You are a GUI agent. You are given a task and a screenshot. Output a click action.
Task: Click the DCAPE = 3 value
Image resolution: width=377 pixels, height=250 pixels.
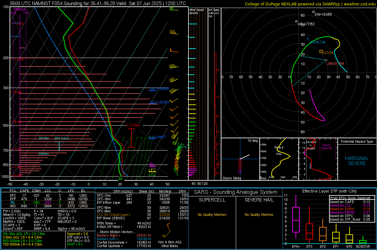point(12,225)
